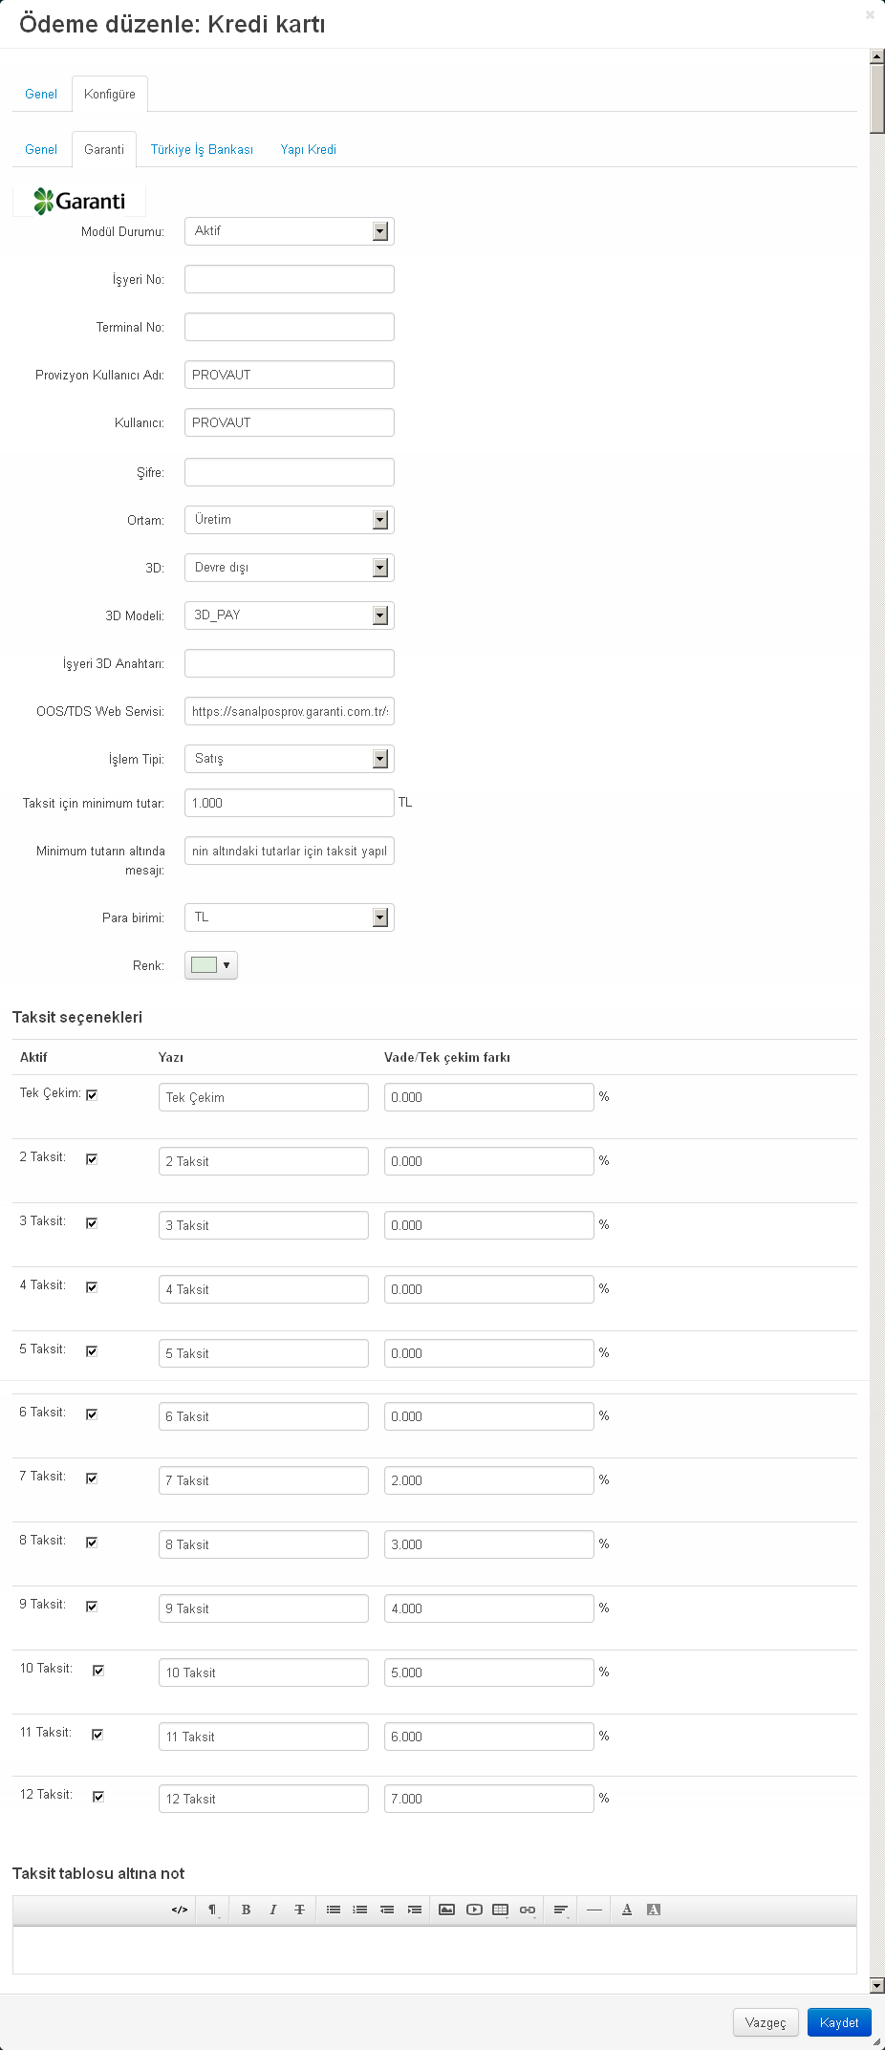Toggle HTML source view in note editor
Viewport: 885px width, 2050px height.
180,1910
